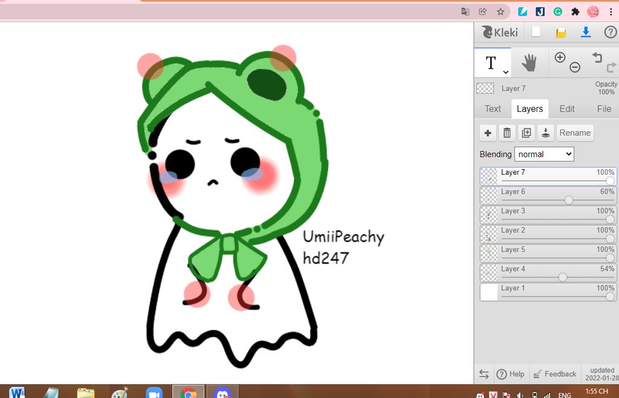Open the Feedback link
Image resolution: width=619 pixels, height=398 pixels.
[555, 374]
